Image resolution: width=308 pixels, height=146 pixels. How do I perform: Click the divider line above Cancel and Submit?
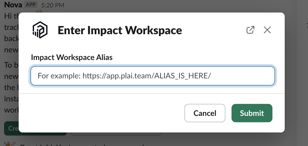tap(152, 93)
